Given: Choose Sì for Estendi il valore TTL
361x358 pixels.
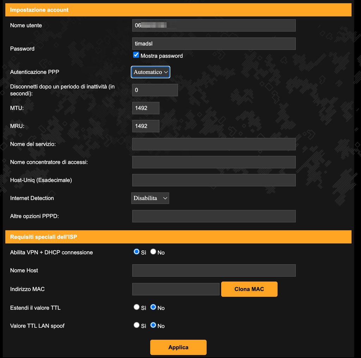Looking at the screenshot, I should (136, 307).
